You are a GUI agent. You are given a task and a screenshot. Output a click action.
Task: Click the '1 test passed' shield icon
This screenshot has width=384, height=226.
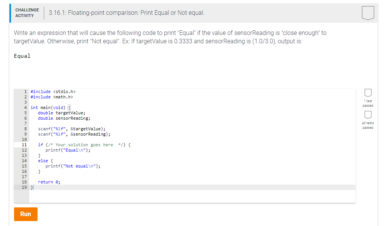pos(368,93)
